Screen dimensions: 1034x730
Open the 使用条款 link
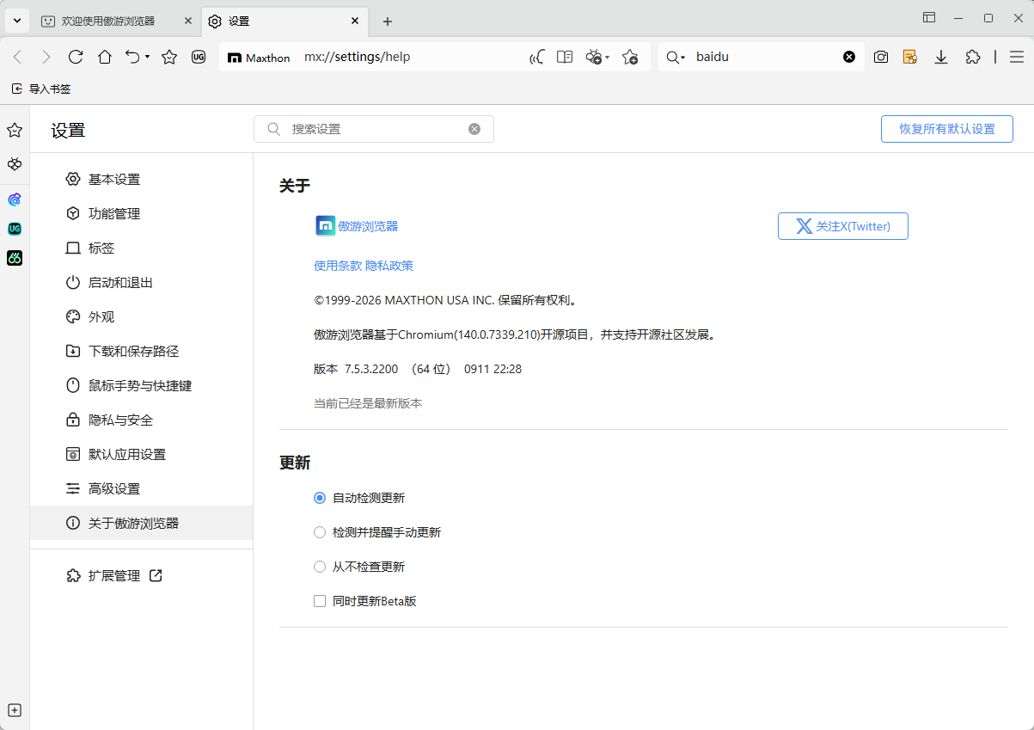pos(338,266)
